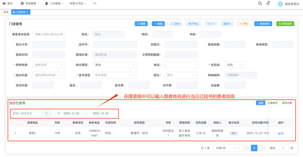Screen dimensions: 303x157
Task: Click the font size icon in header
Action: pyautogui.click(x=268, y=3)
